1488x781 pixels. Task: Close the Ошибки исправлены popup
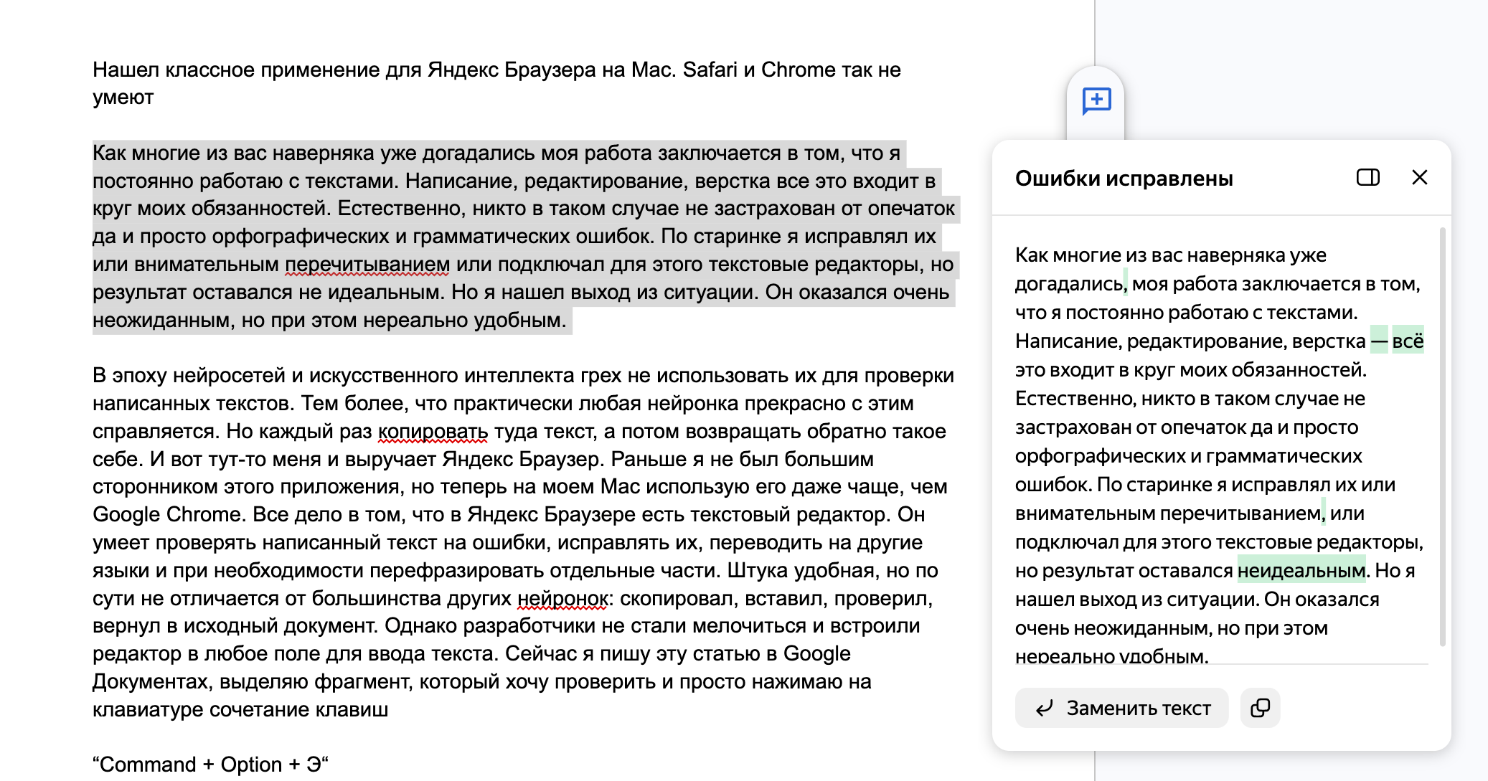(x=1420, y=178)
